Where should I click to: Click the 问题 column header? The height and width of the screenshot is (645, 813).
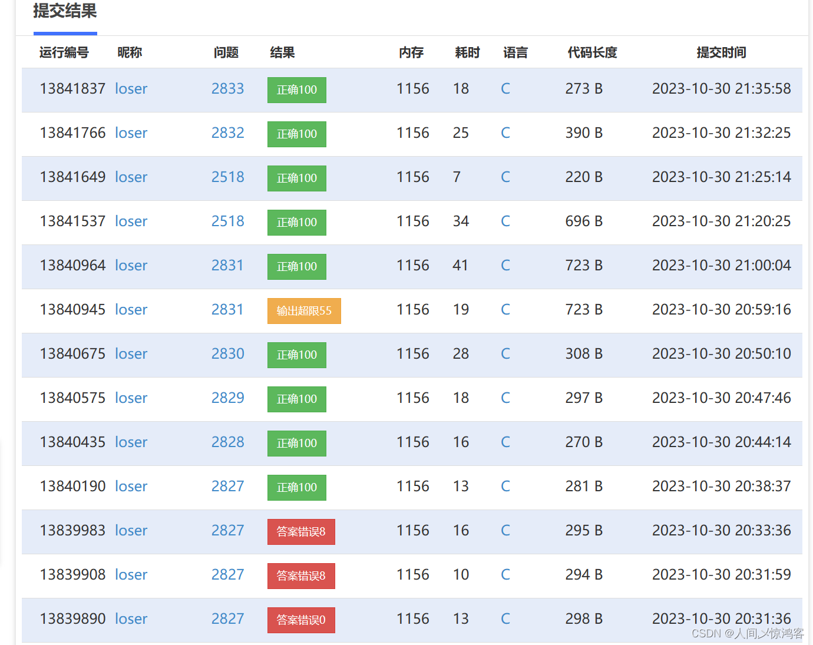click(226, 52)
